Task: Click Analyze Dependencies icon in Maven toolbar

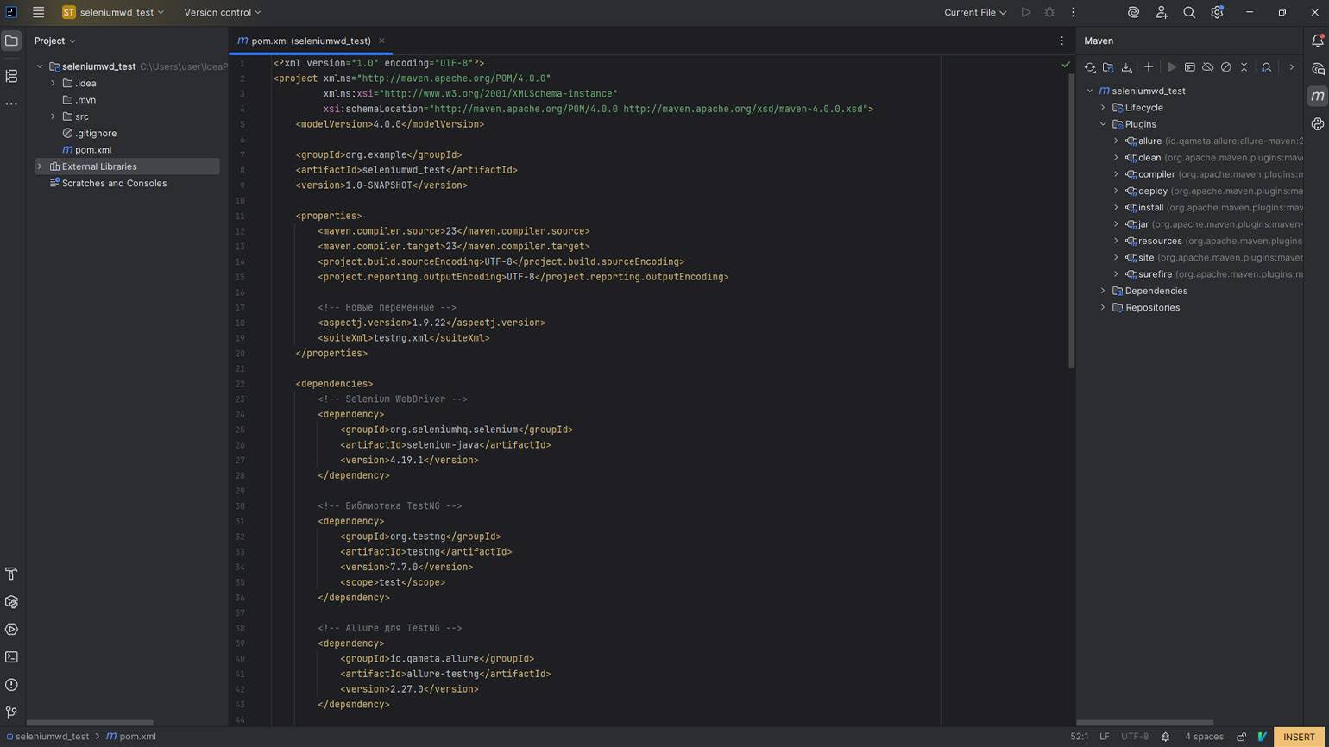Action: (1266, 66)
